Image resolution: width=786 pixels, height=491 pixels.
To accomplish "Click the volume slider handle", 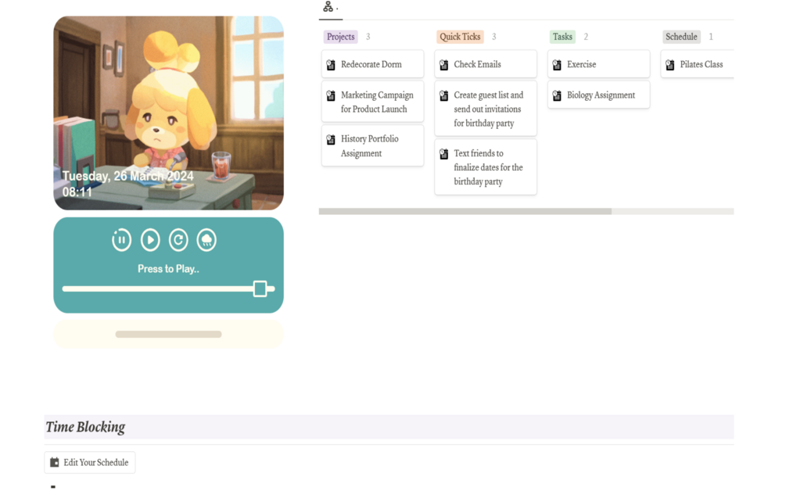I will pyautogui.click(x=260, y=289).
